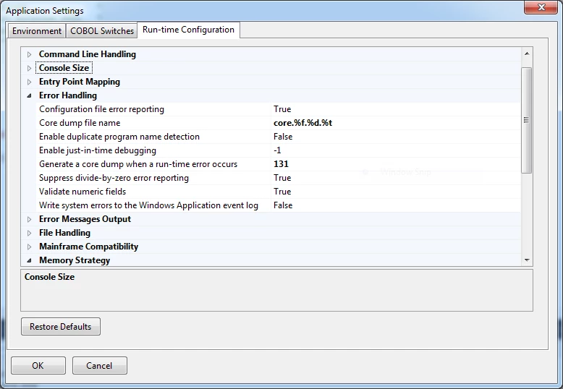Screen dimensions: 563x389
Task: Click the Restore Defaults button
Action: point(61,327)
